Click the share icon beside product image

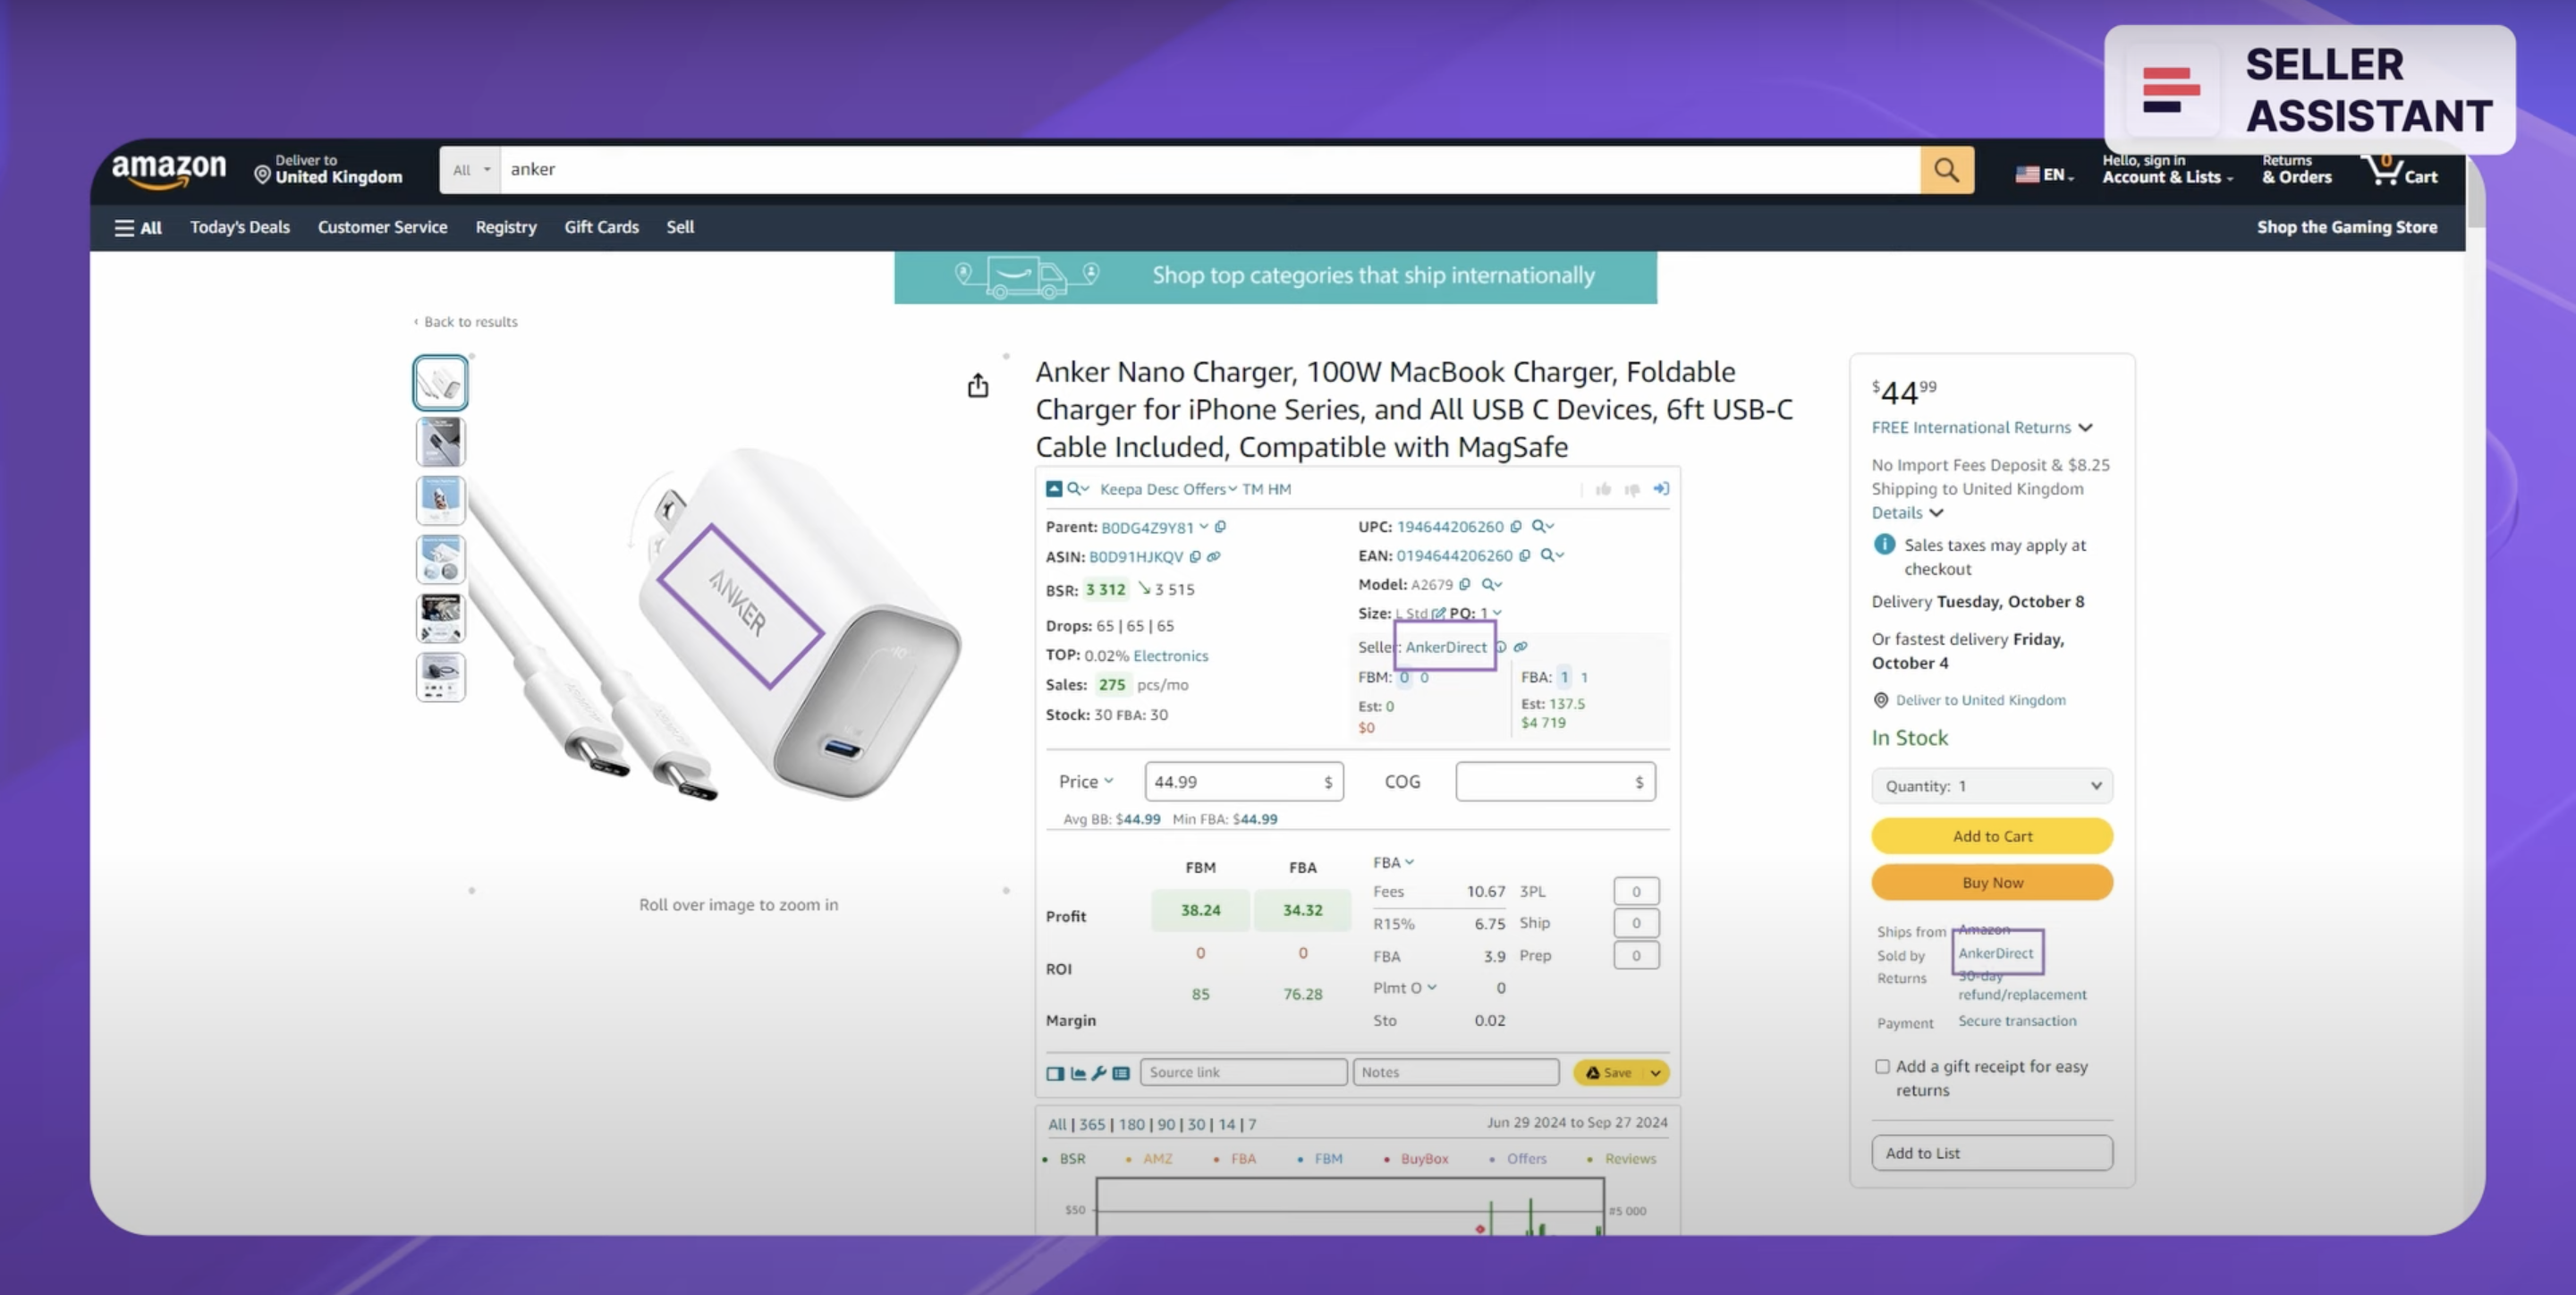pos(978,385)
